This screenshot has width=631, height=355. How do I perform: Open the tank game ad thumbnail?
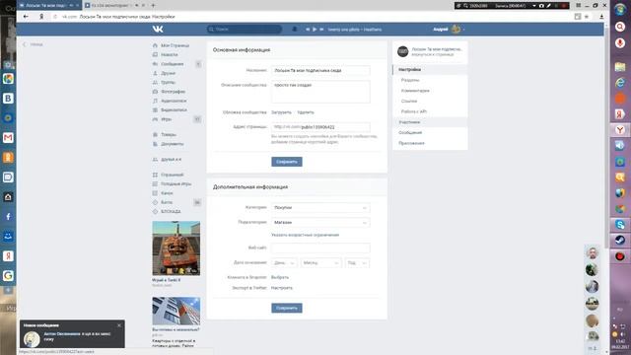(x=175, y=248)
